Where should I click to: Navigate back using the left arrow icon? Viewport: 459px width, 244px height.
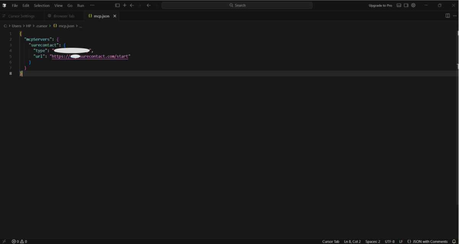(132, 5)
